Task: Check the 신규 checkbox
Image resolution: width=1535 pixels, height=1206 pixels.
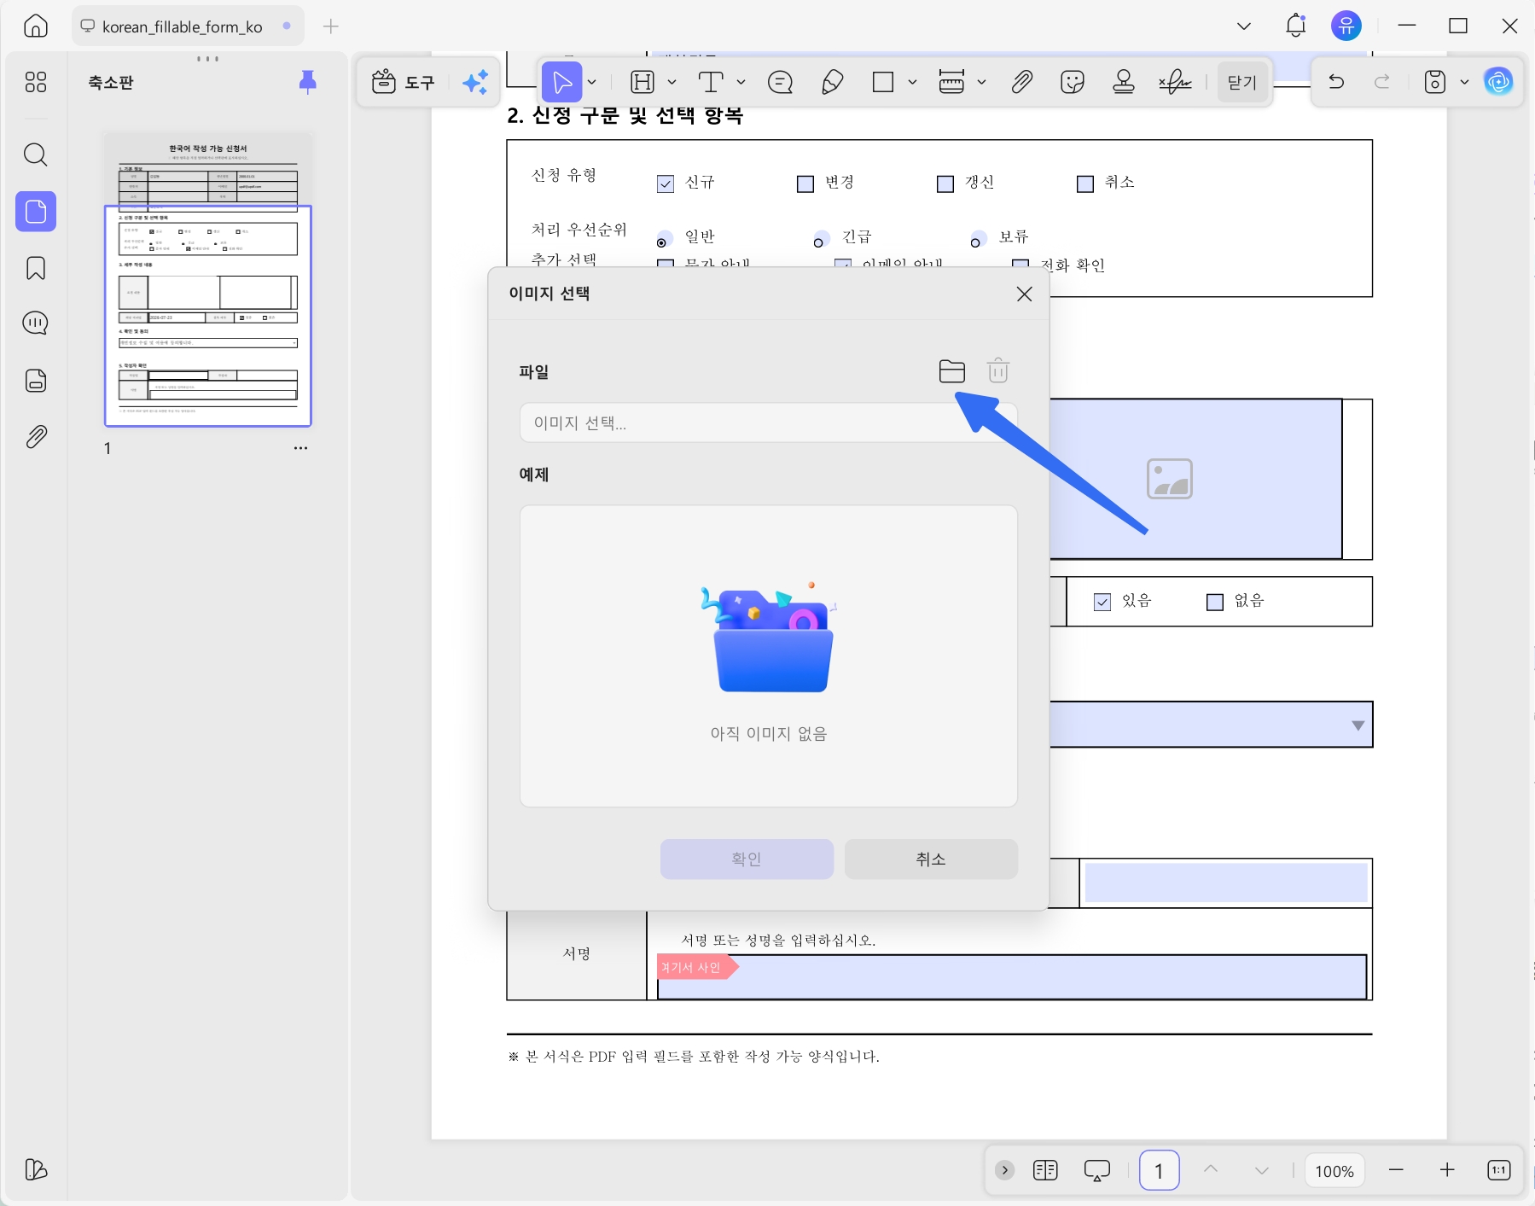Action: [666, 184]
